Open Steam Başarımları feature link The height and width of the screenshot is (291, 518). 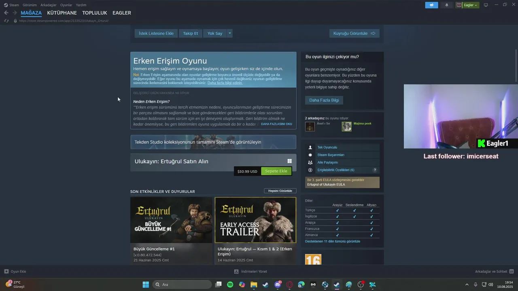[x=331, y=155]
